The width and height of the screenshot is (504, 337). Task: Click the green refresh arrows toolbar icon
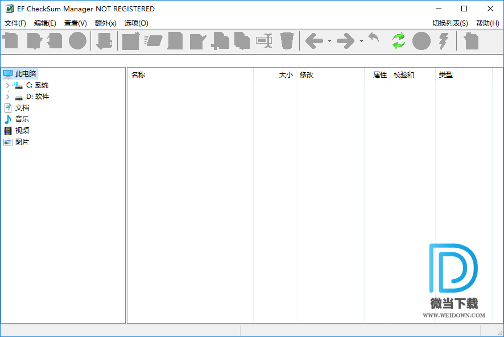pyautogui.click(x=399, y=41)
